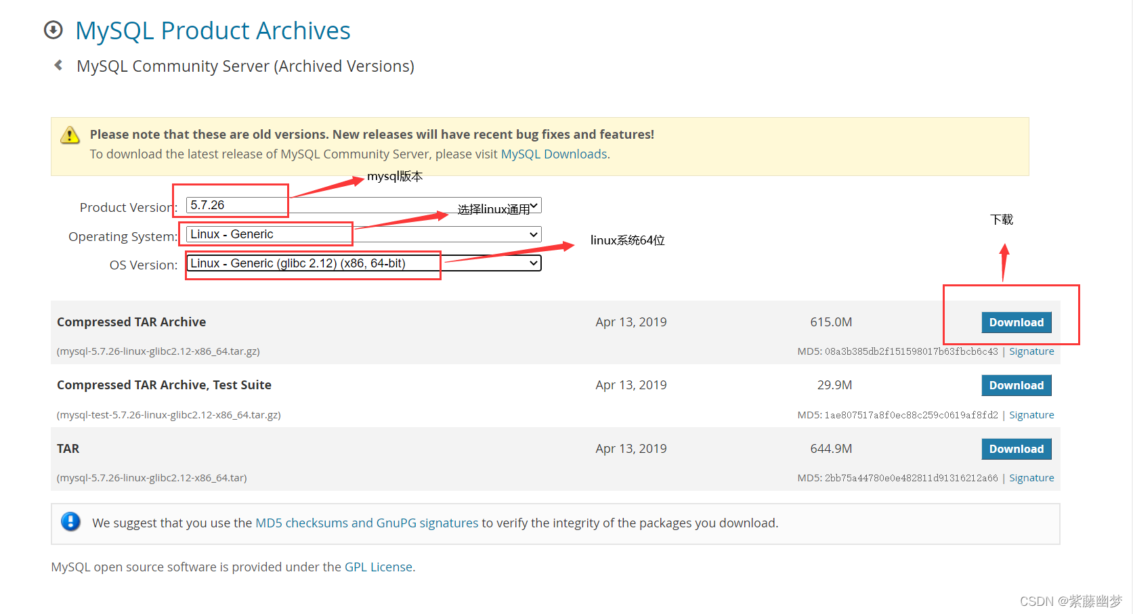Click the MD5 value 2bb75a44780e0e482811d91316212a66
1133x614 pixels.
(911, 478)
